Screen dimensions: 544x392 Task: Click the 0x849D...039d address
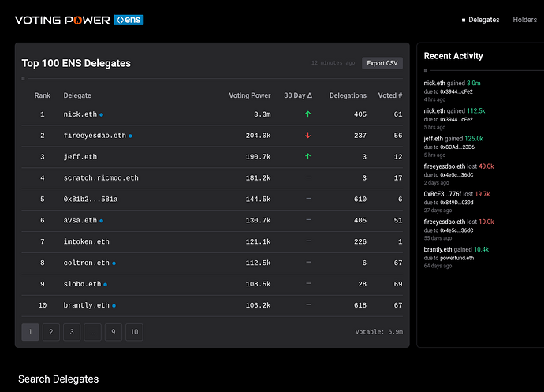456,203
